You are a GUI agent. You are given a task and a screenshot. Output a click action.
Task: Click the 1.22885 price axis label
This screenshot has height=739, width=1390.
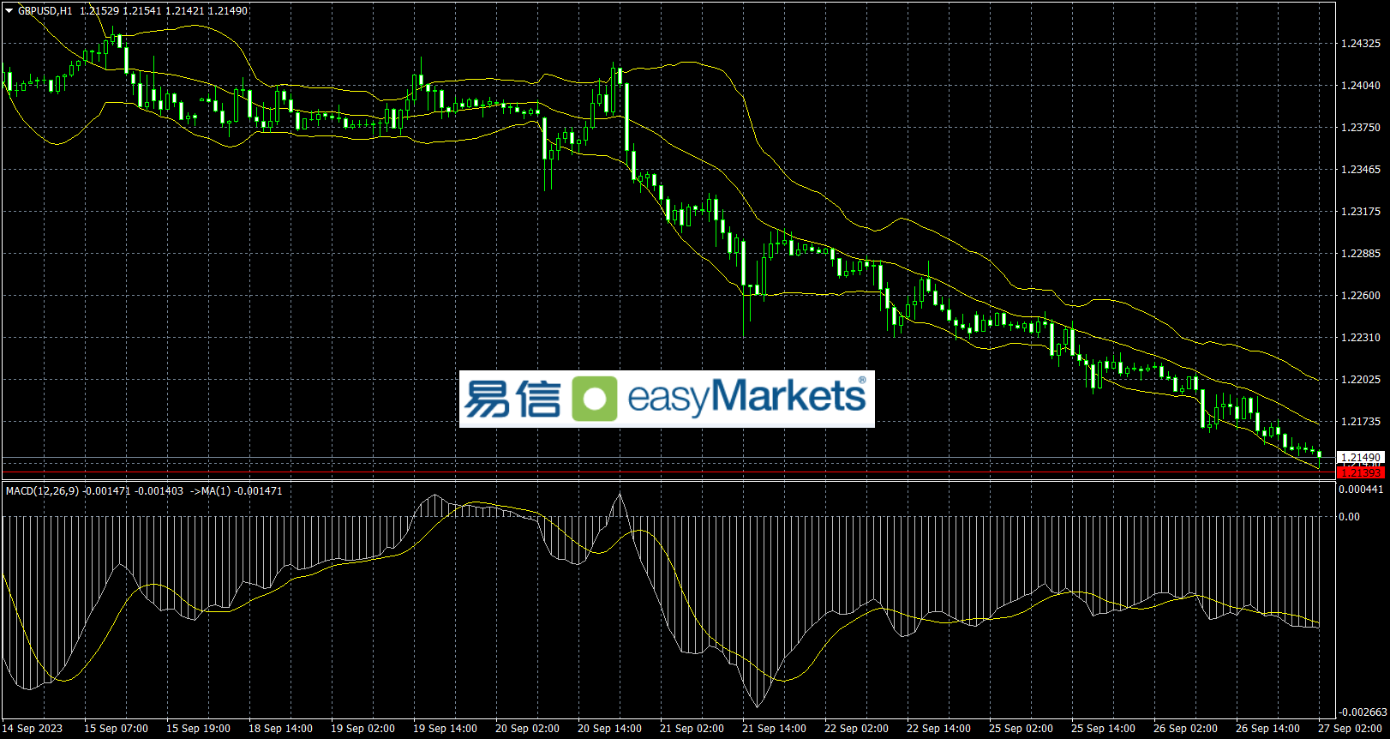point(1361,254)
